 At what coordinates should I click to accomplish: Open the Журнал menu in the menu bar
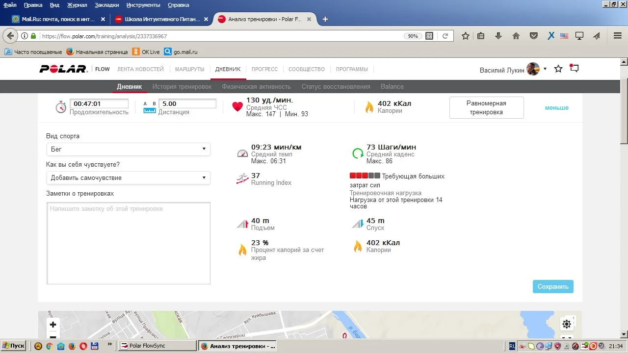click(77, 5)
